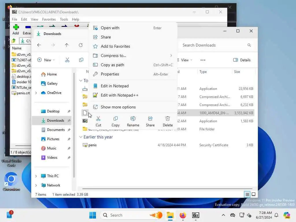Collapse the Today group chevron
This screenshot has height=222, width=296.
[x=81, y=81]
